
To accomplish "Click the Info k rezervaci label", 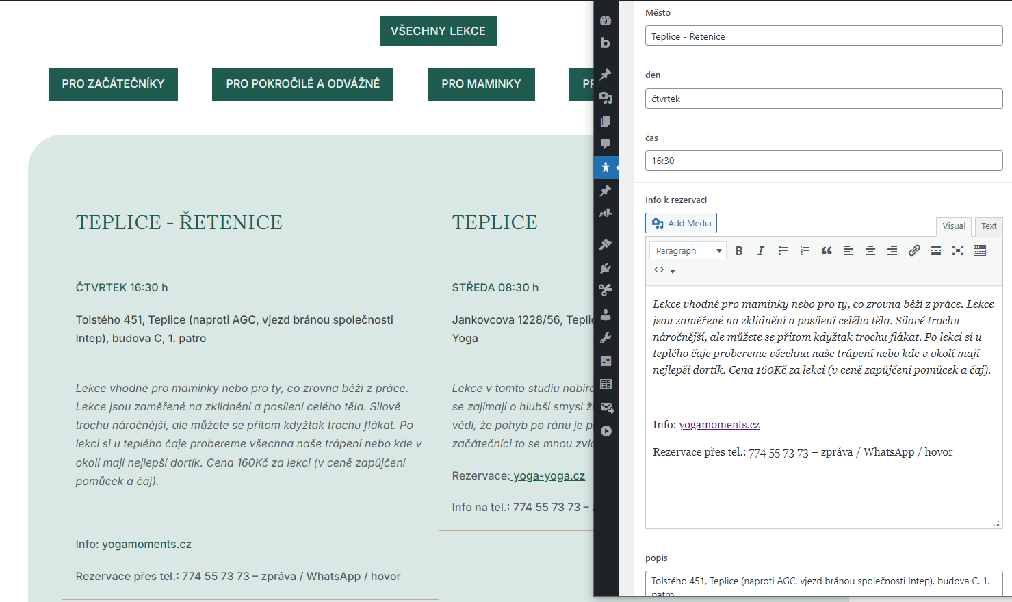I will pos(676,200).
